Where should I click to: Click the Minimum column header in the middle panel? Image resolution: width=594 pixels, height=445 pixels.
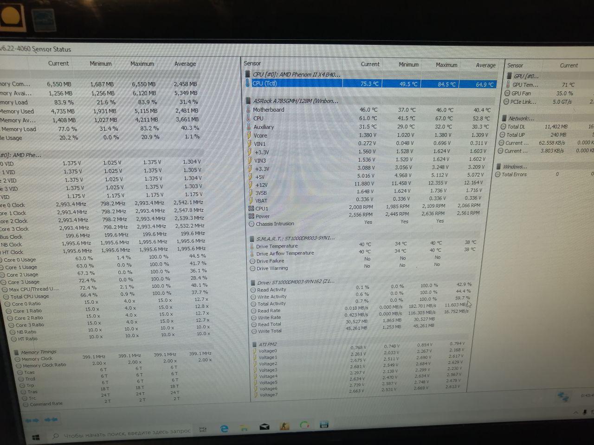point(408,64)
